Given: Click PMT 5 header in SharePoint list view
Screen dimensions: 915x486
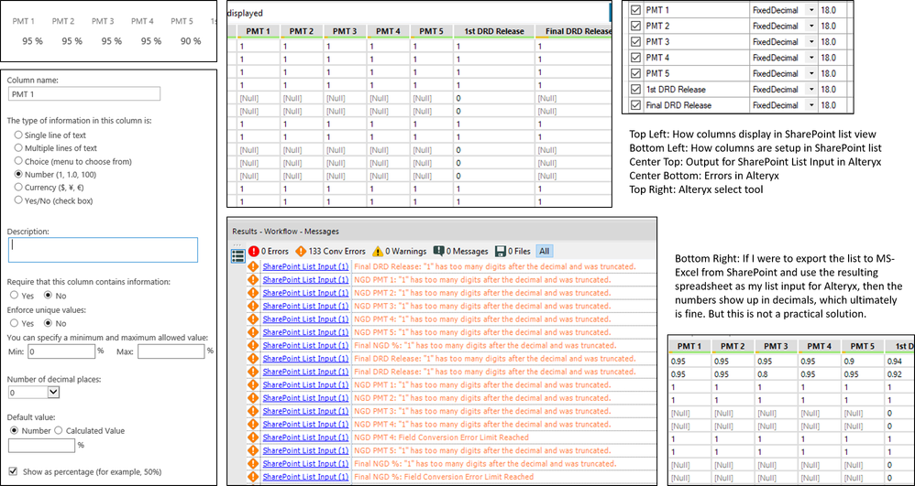Looking at the screenshot, I should 182,21.
